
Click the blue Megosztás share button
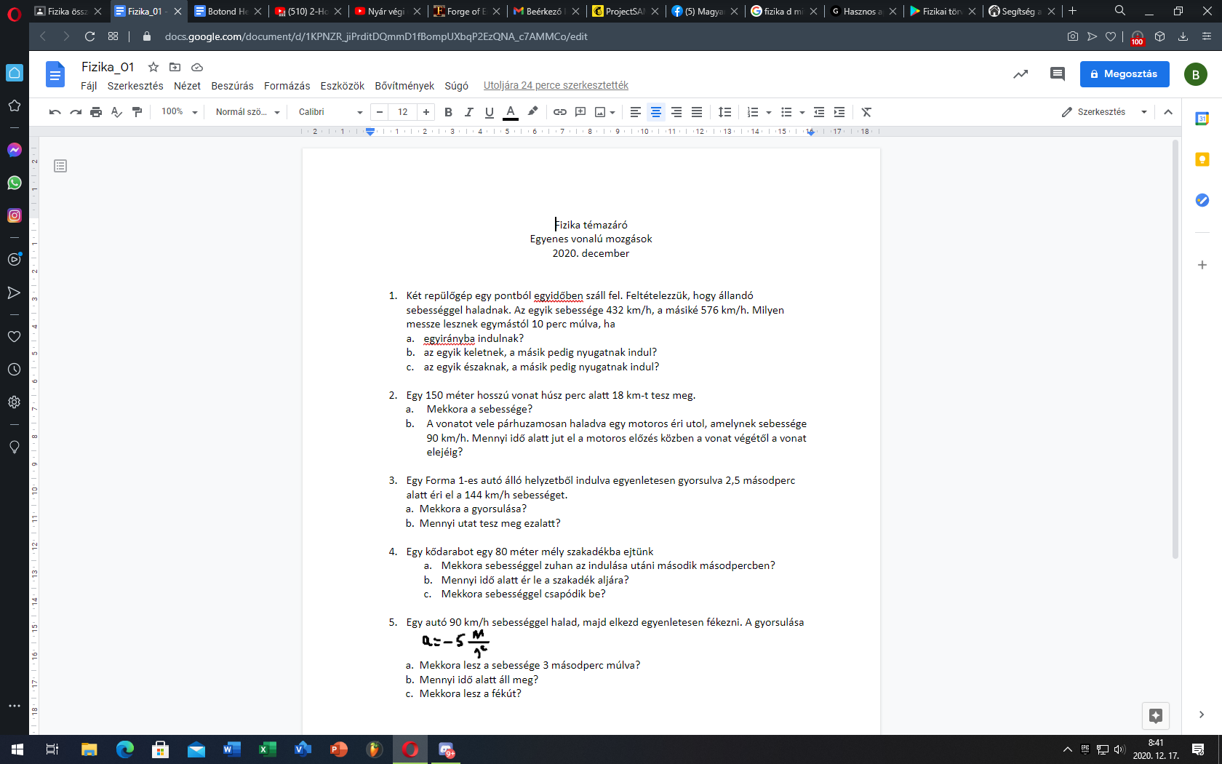[x=1124, y=74]
